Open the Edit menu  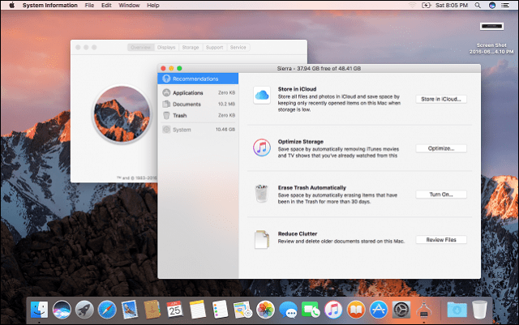click(x=106, y=6)
